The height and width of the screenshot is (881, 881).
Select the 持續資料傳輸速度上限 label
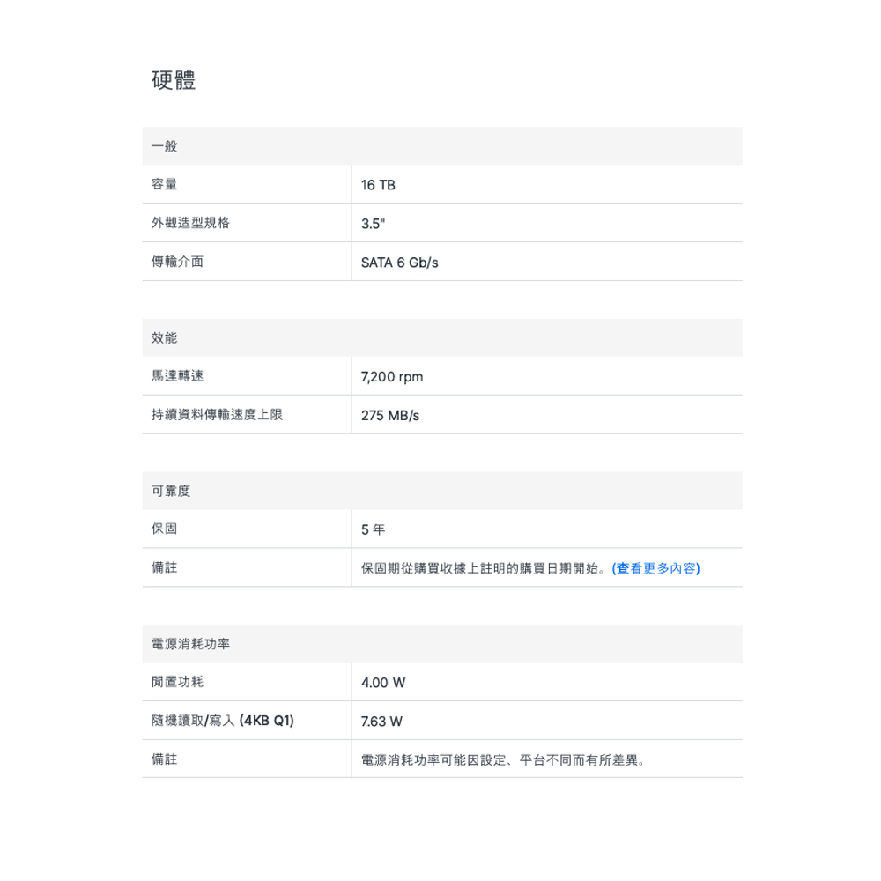[x=217, y=415]
